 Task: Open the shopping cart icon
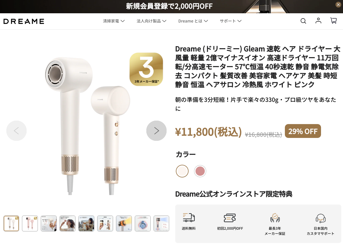(x=333, y=21)
